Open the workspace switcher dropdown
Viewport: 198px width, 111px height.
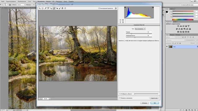[x=189, y=5]
